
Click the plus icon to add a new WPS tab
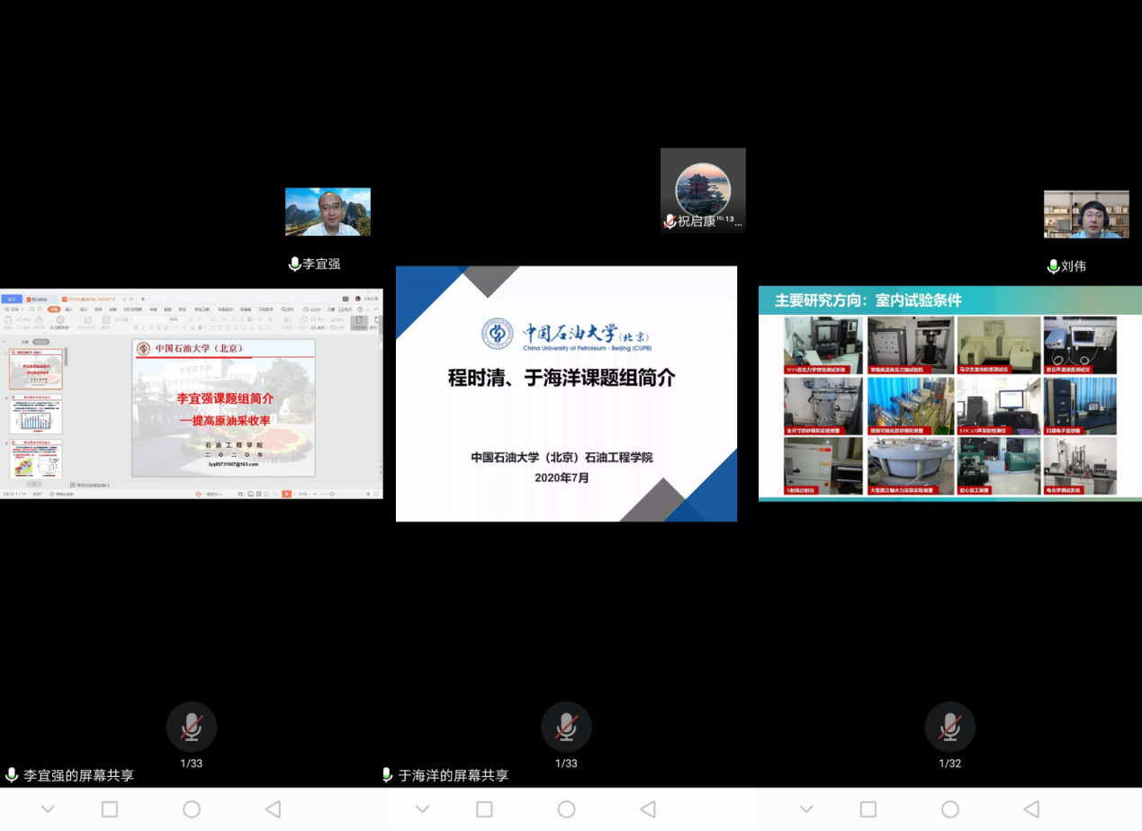tap(142, 299)
